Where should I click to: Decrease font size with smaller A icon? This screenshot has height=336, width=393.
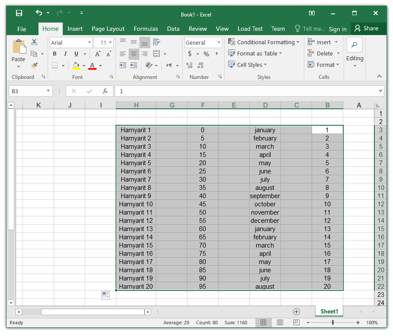(x=109, y=54)
